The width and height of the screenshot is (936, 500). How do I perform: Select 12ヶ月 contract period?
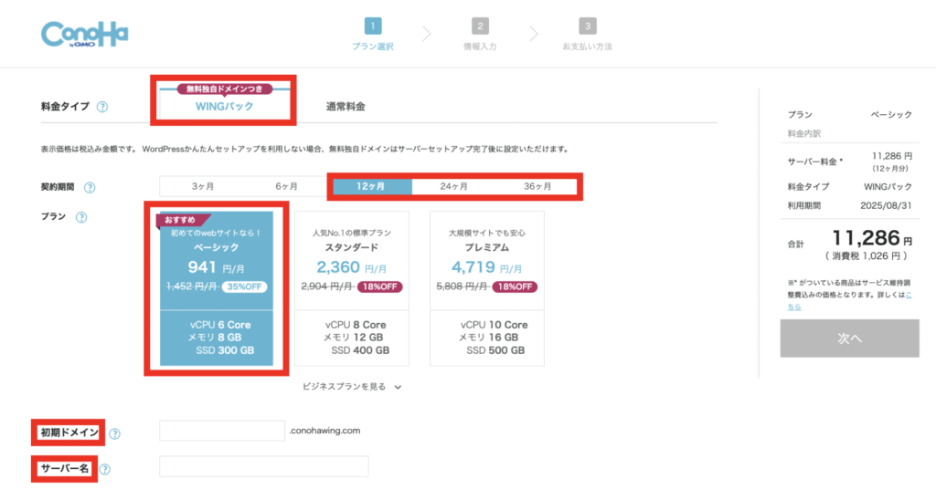tap(371, 186)
